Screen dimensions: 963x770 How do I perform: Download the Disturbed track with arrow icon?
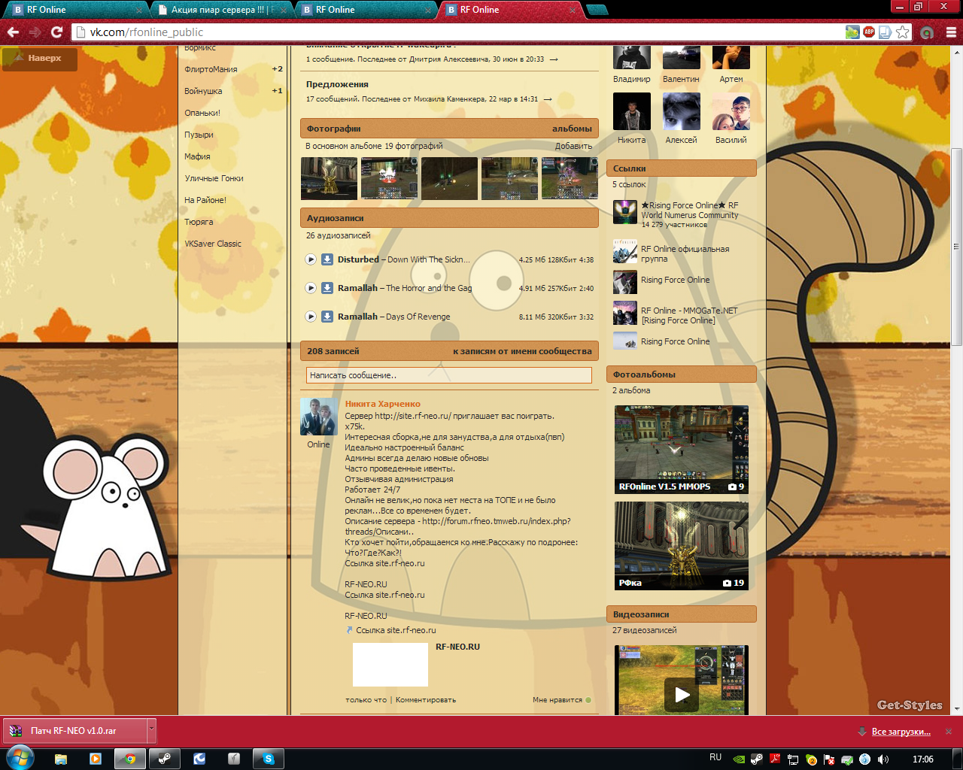pos(327,259)
